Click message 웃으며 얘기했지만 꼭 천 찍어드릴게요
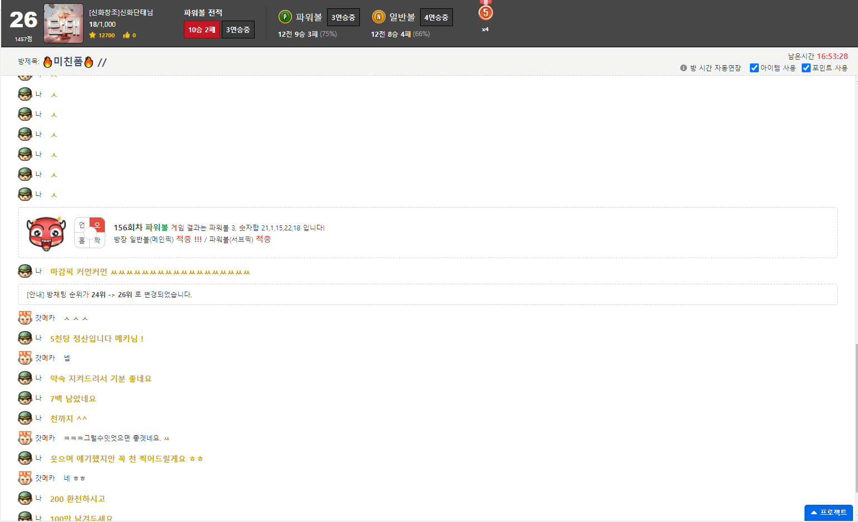The width and height of the screenshot is (858, 522). (126, 459)
